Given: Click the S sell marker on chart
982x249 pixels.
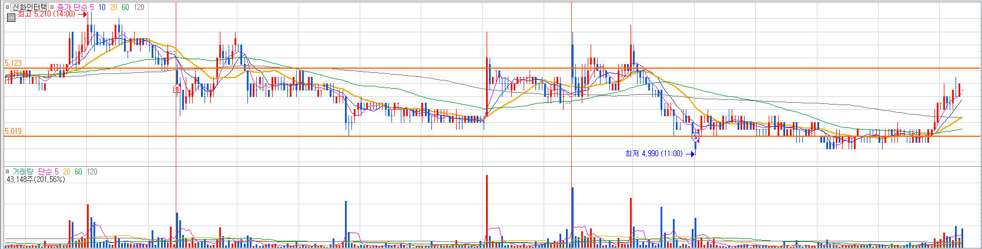Looking at the screenshot, I should [x=695, y=137].
